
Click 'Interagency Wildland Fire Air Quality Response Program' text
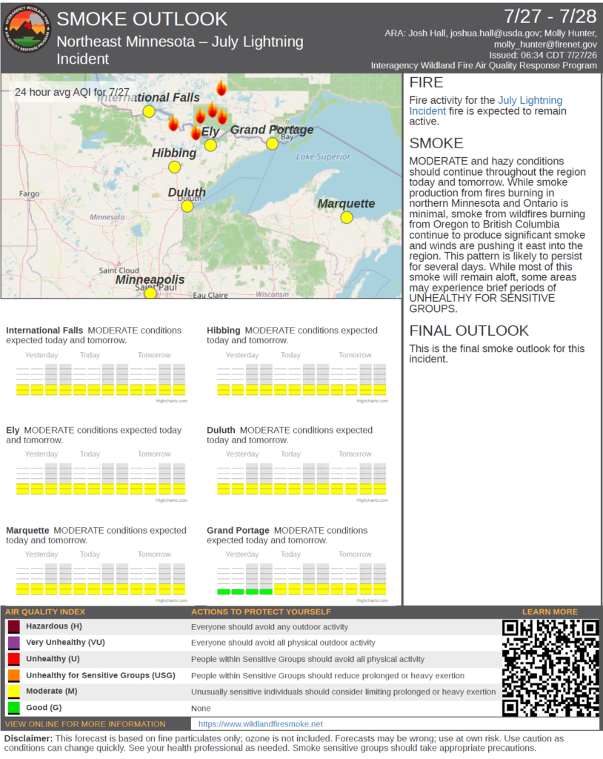point(484,65)
